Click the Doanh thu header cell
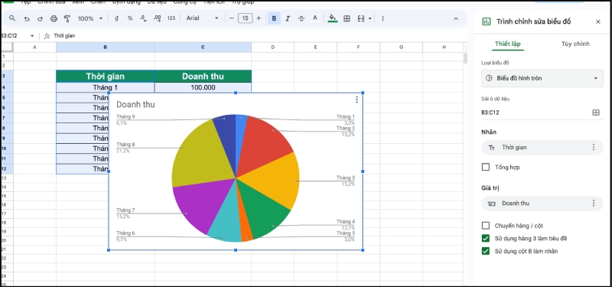The image size is (612, 287). (203, 76)
